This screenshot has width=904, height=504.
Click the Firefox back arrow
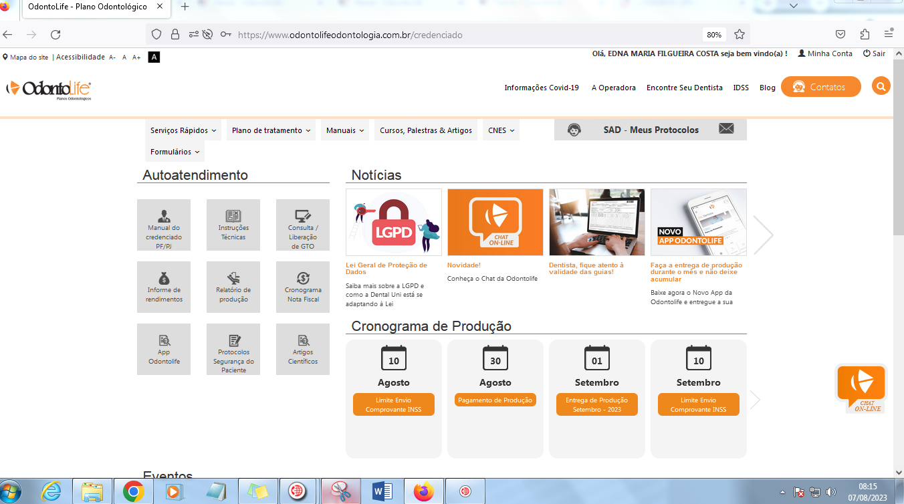pyautogui.click(x=7, y=35)
